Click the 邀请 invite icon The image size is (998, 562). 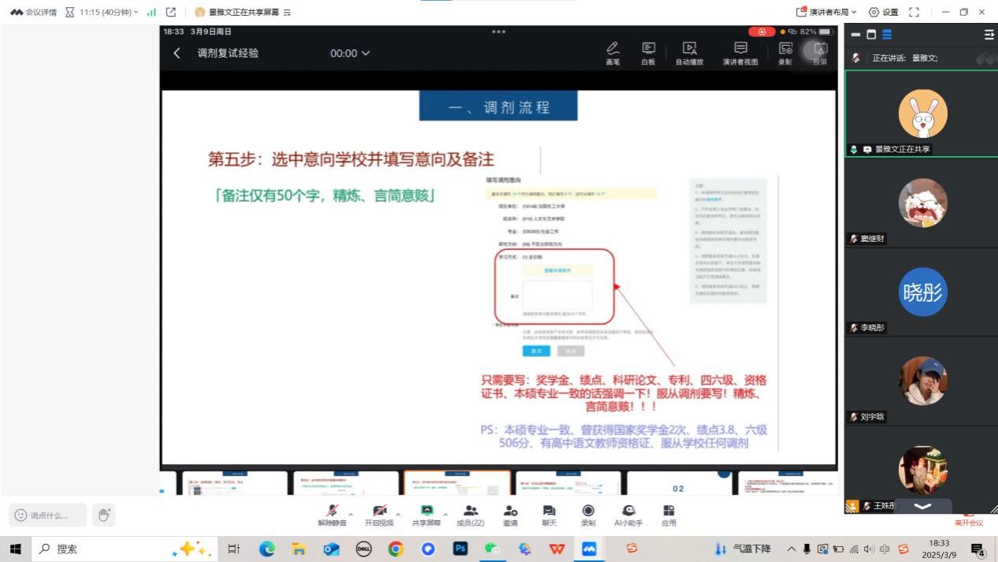click(x=510, y=515)
